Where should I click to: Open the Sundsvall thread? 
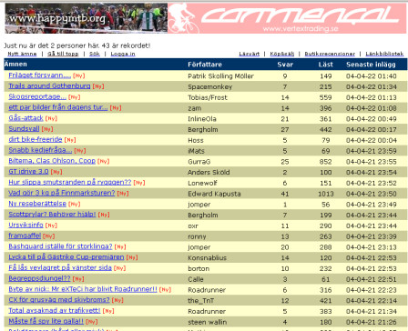point(24,128)
